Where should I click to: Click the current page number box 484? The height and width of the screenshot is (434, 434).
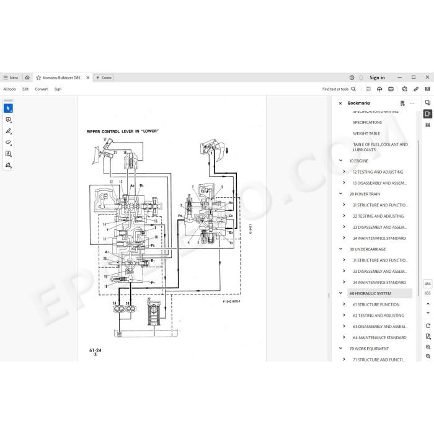click(428, 284)
